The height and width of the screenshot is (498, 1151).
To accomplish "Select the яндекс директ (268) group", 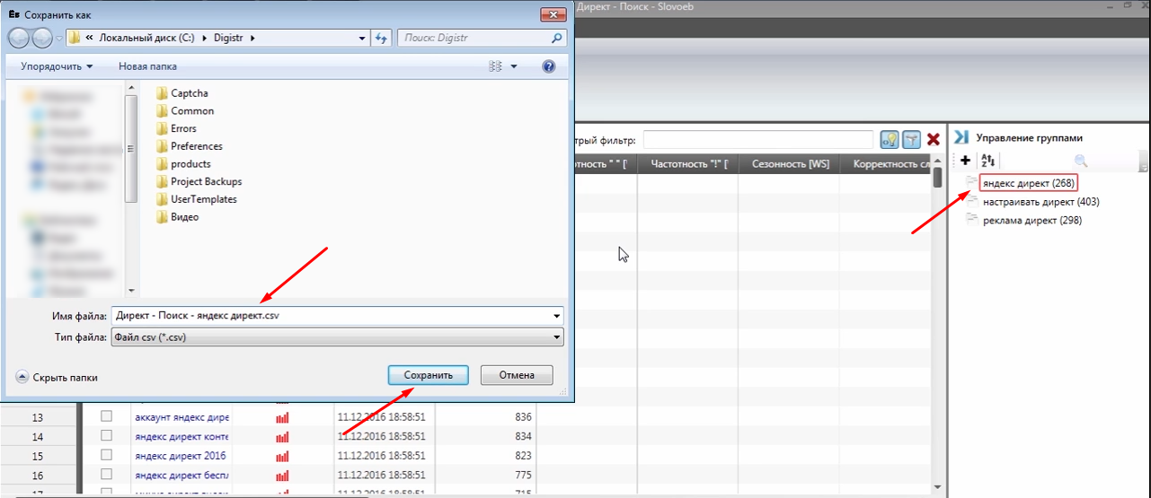I will (x=1028, y=183).
